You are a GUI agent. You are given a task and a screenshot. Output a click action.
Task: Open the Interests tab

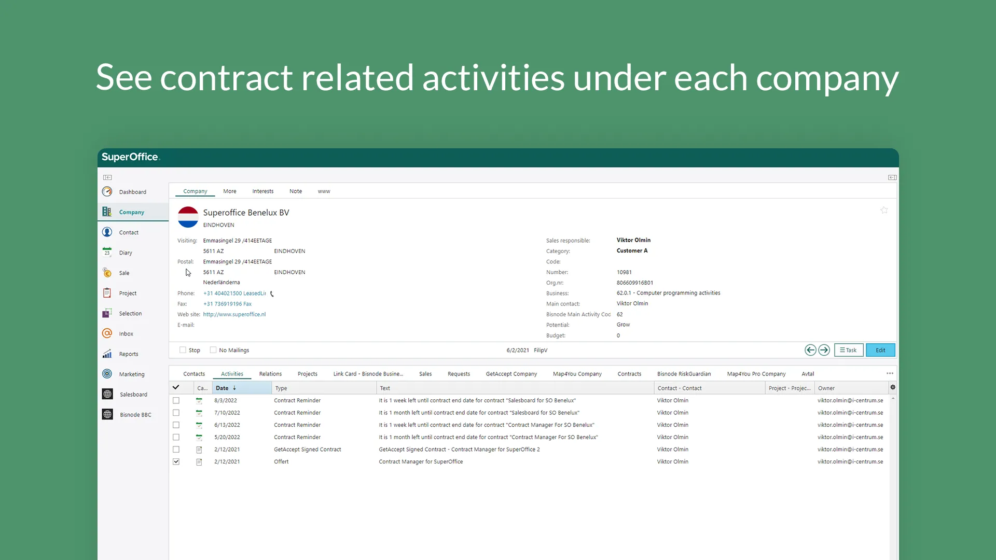[x=262, y=191]
